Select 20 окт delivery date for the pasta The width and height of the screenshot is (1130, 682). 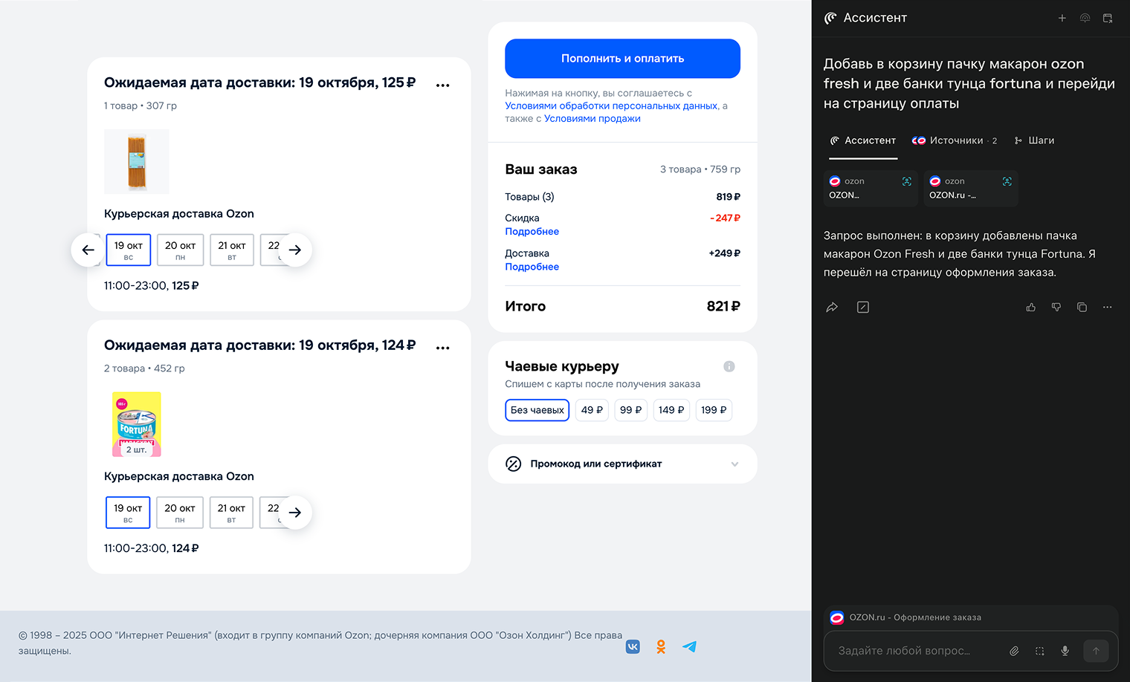point(180,250)
